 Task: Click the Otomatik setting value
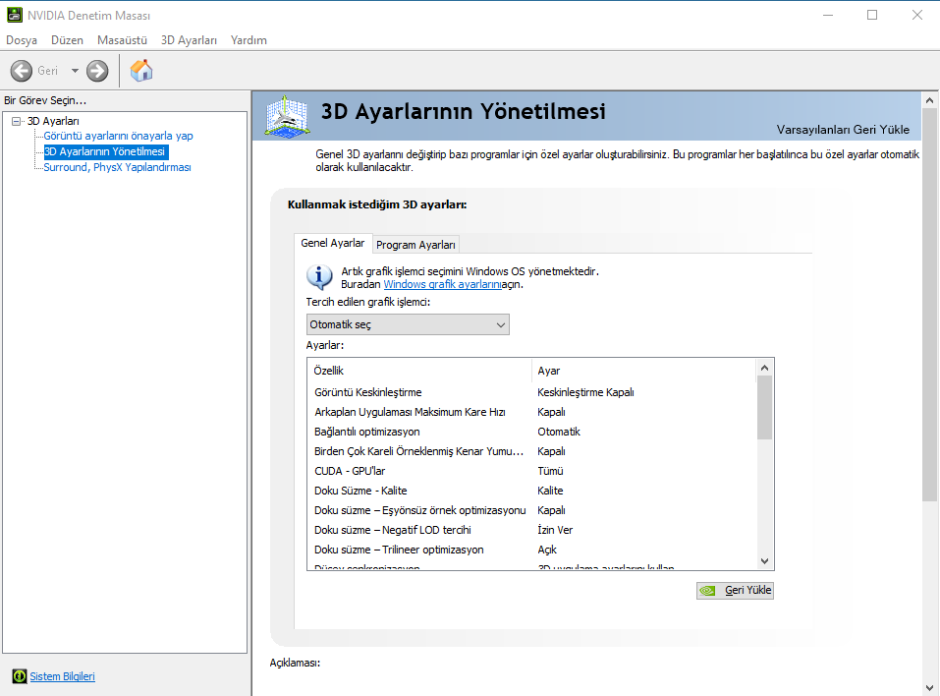559,432
